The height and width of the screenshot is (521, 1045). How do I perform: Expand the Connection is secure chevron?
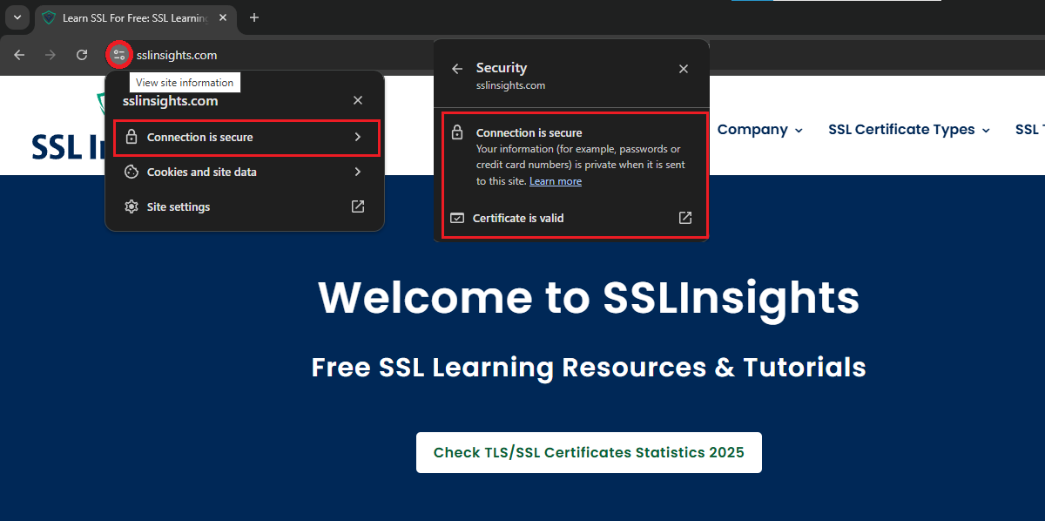coord(357,138)
